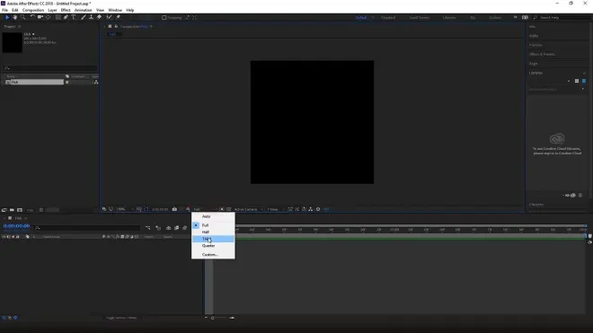Select the Puppet Pin tool

point(118,17)
